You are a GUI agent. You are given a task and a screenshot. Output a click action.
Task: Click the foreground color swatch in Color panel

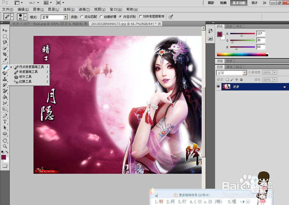219,34
